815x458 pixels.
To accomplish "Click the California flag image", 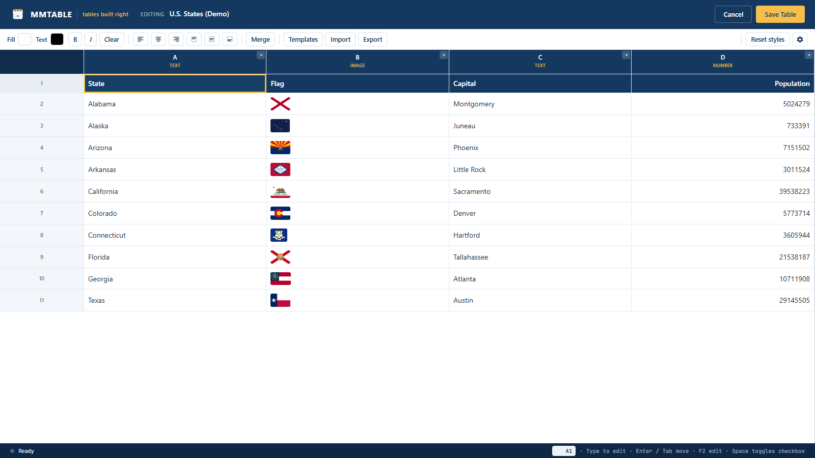I will [x=280, y=191].
